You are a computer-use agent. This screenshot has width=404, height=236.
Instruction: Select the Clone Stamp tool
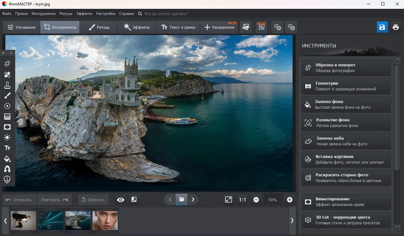click(7, 85)
